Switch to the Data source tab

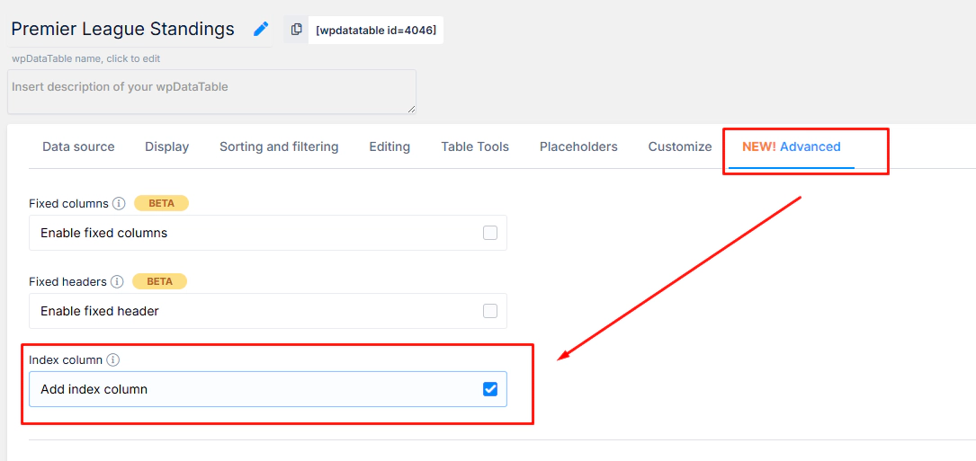[78, 146]
